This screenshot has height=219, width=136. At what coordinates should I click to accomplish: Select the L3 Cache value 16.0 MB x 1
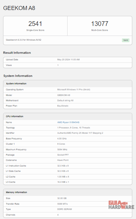pos(63,182)
